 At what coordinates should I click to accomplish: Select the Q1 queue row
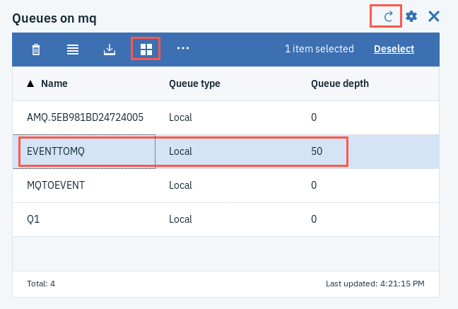click(225, 219)
